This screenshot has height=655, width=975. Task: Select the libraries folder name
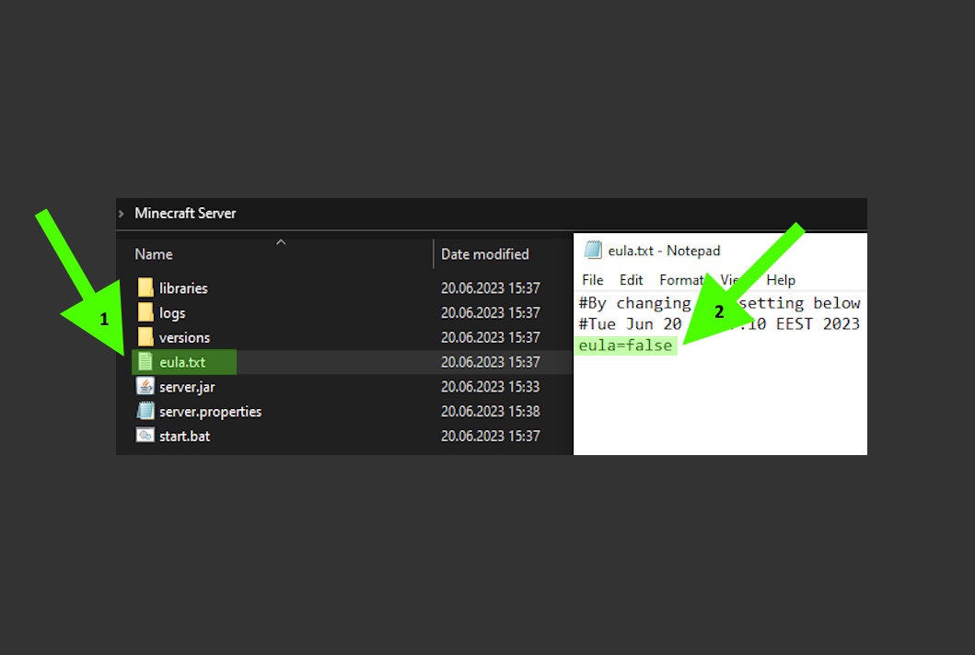[x=183, y=288]
